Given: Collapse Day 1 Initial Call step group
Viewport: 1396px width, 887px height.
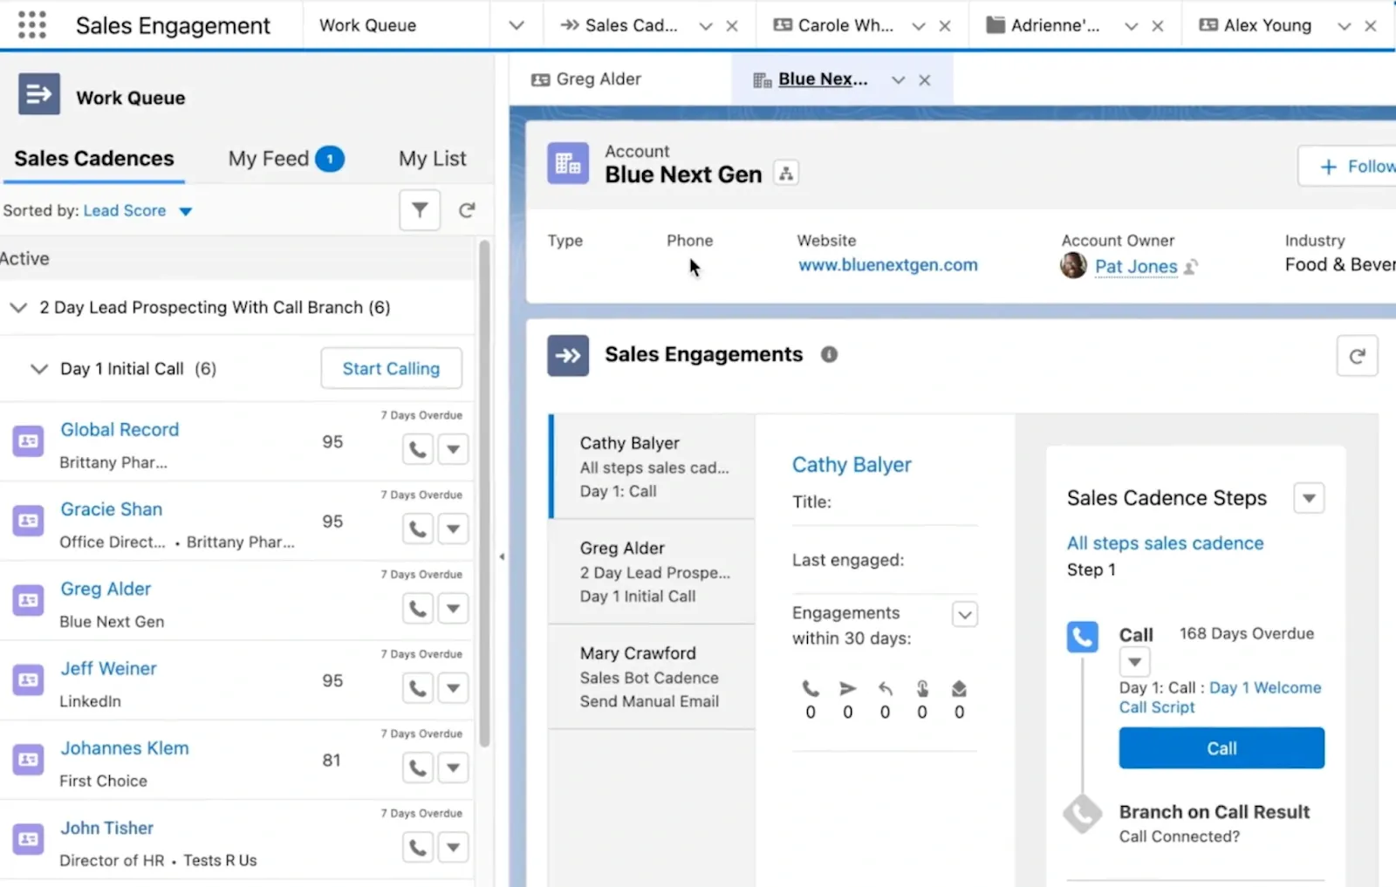Looking at the screenshot, I should (x=39, y=369).
